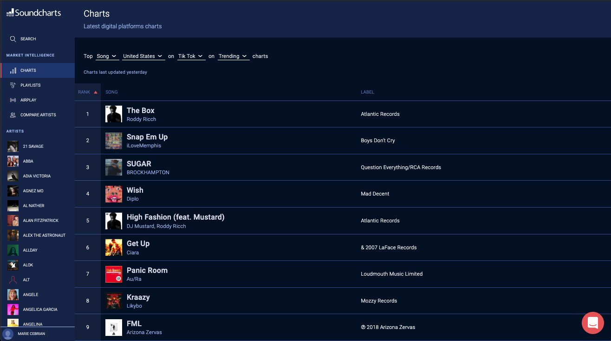Open High Fashion (feat. Mustard) song
Viewport: 611px width, 341px height.
(x=175, y=217)
